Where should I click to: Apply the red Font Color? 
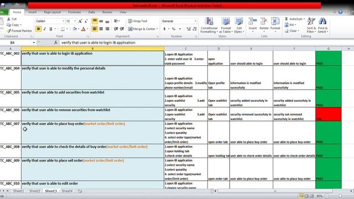(x=84, y=29)
